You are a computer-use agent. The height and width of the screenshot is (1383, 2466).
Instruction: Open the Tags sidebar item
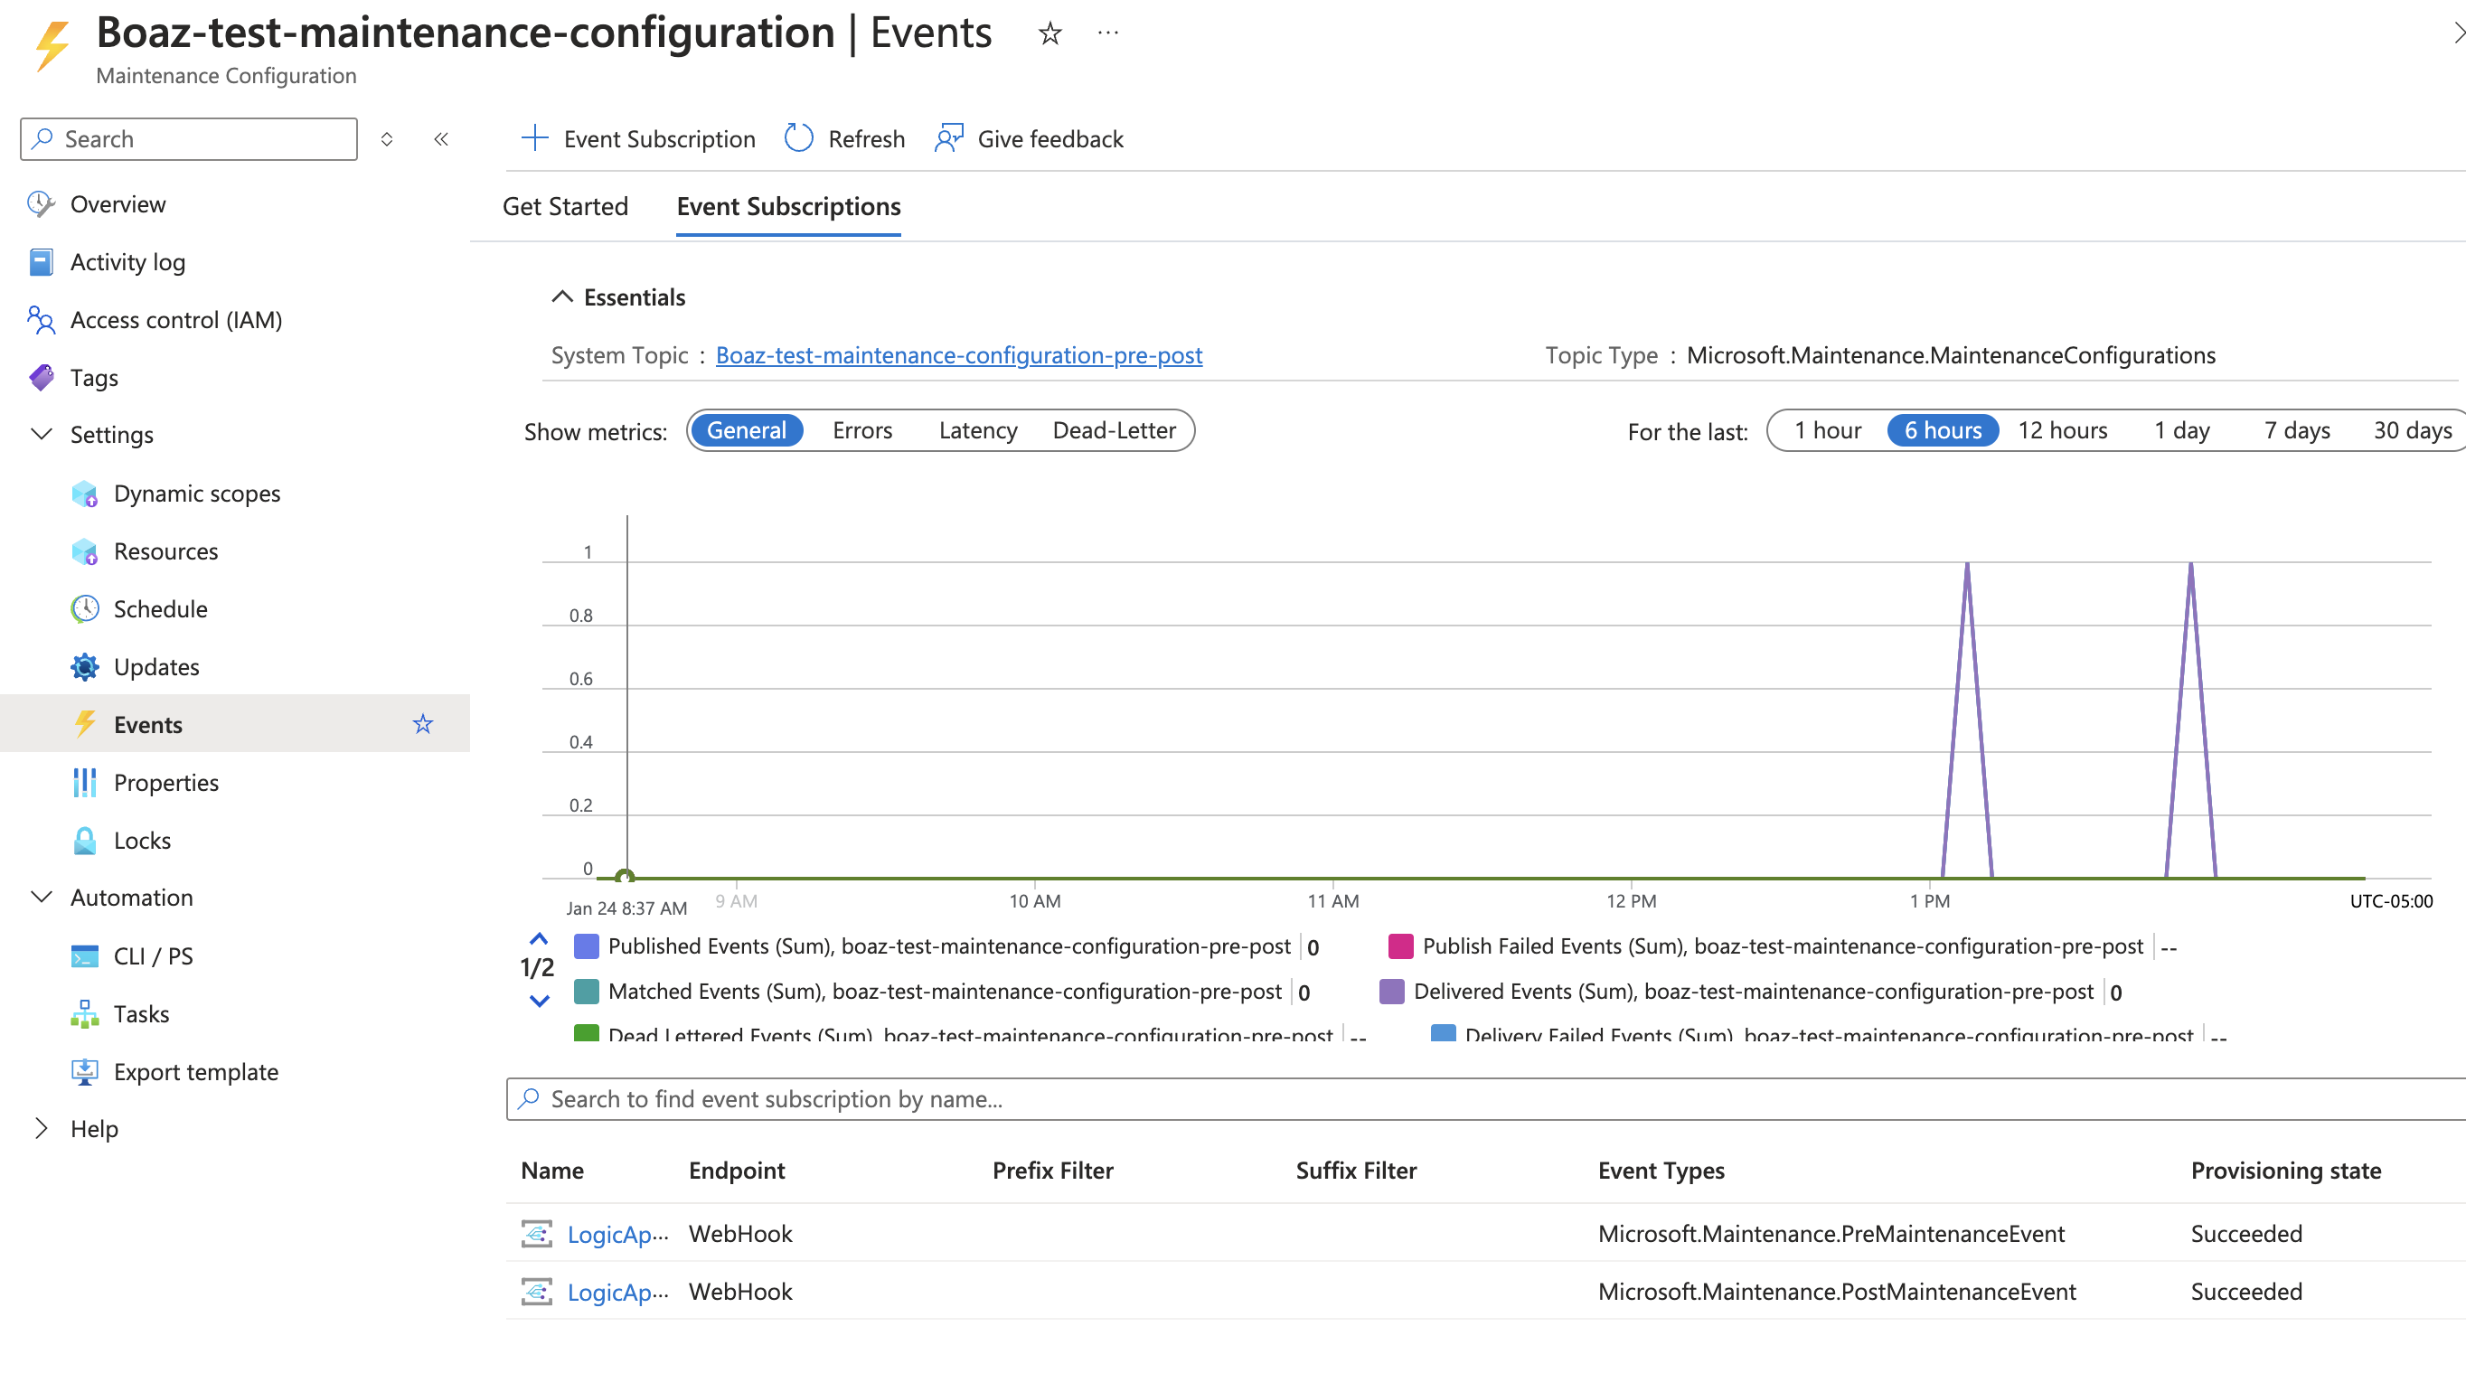(x=94, y=377)
